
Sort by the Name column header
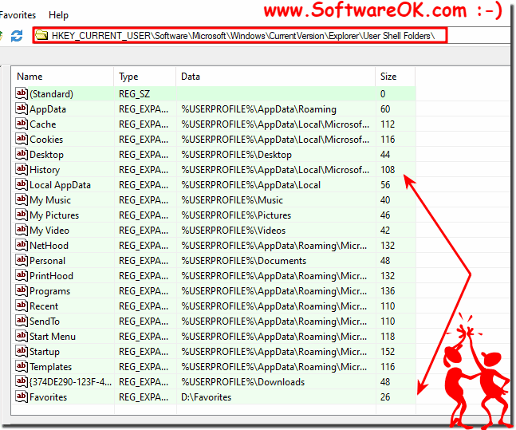(x=62, y=77)
